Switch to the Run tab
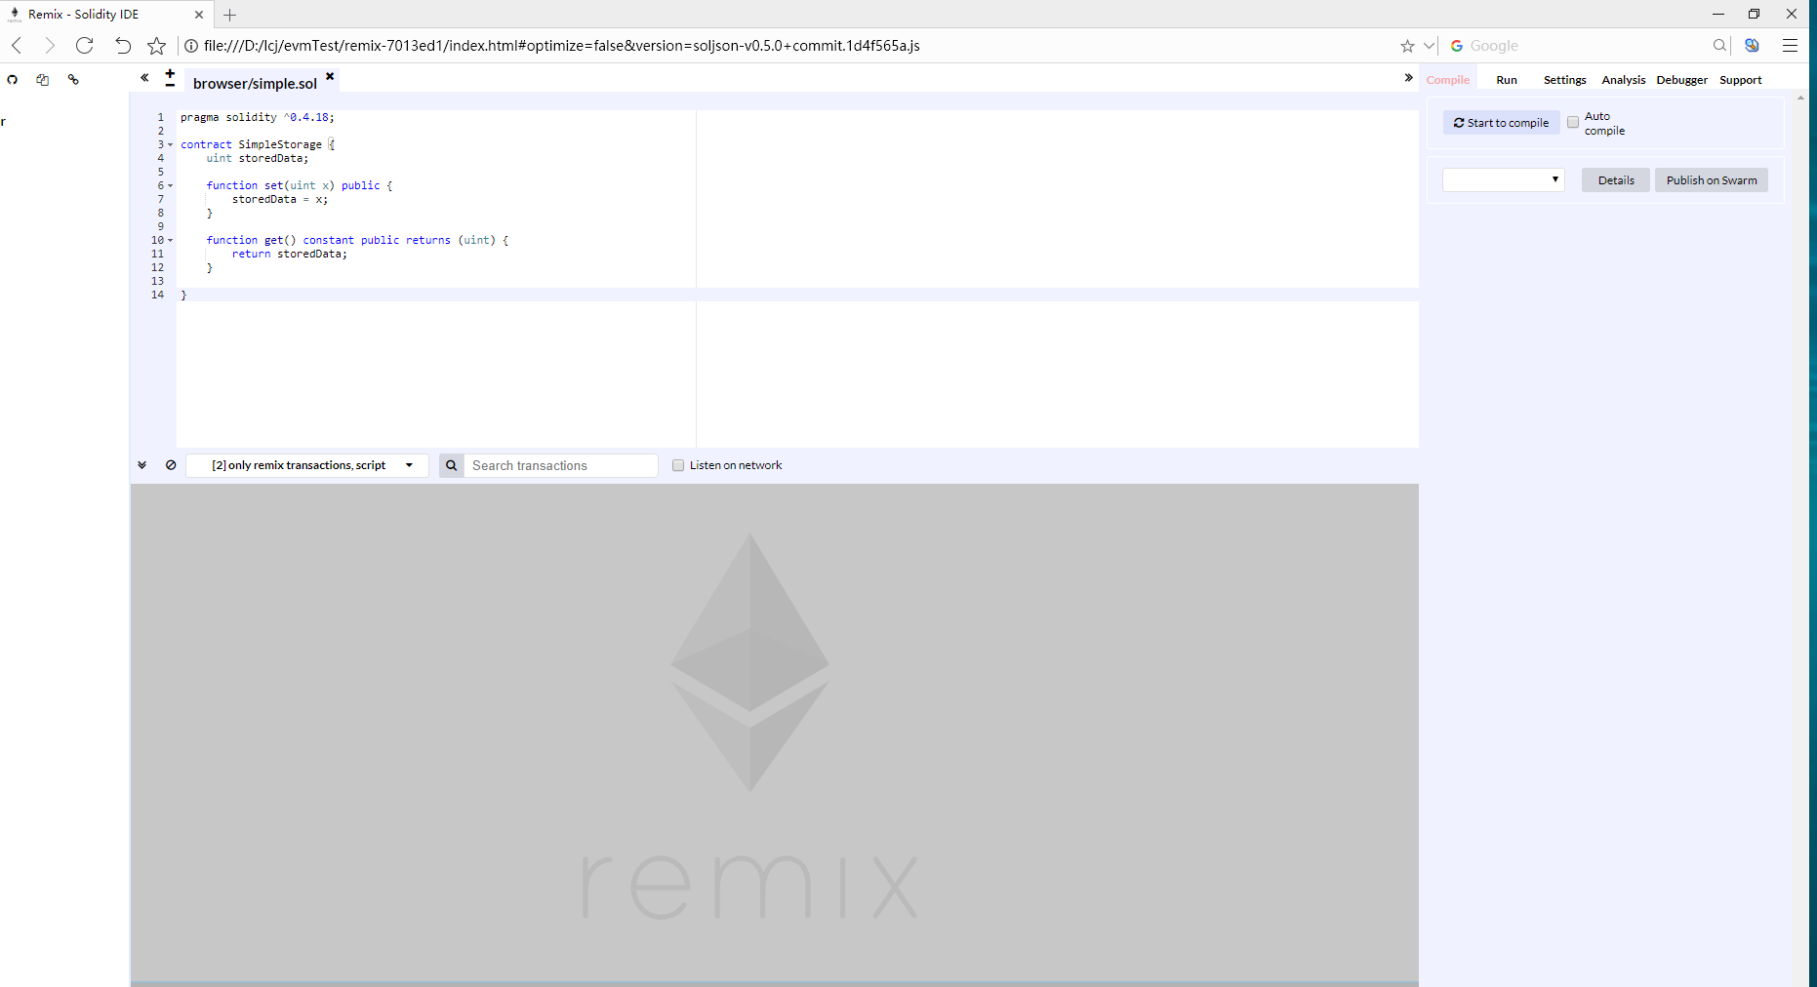This screenshot has height=987, width=1817. click(x=1506, y=80)
